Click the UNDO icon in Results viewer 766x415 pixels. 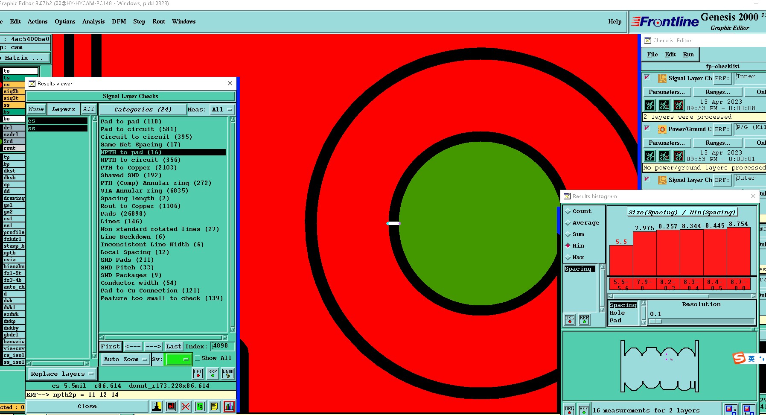tap(228, 374)
